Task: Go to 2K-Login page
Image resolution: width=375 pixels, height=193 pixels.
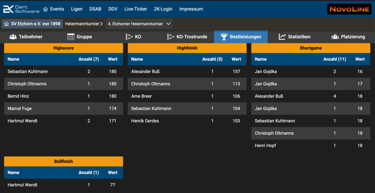Action: (163, 9)
